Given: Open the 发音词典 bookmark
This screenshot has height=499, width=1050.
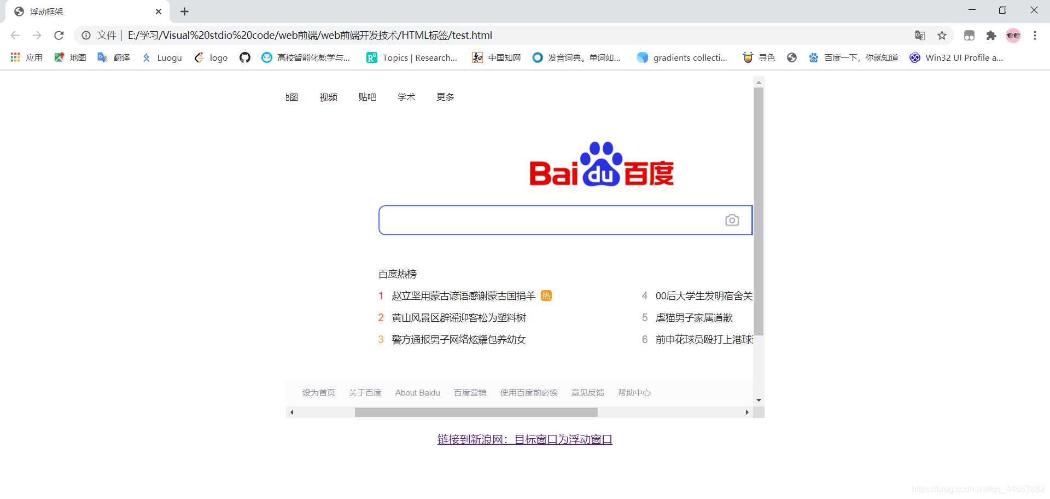Looking at the screenshot, I should (577, 57).
